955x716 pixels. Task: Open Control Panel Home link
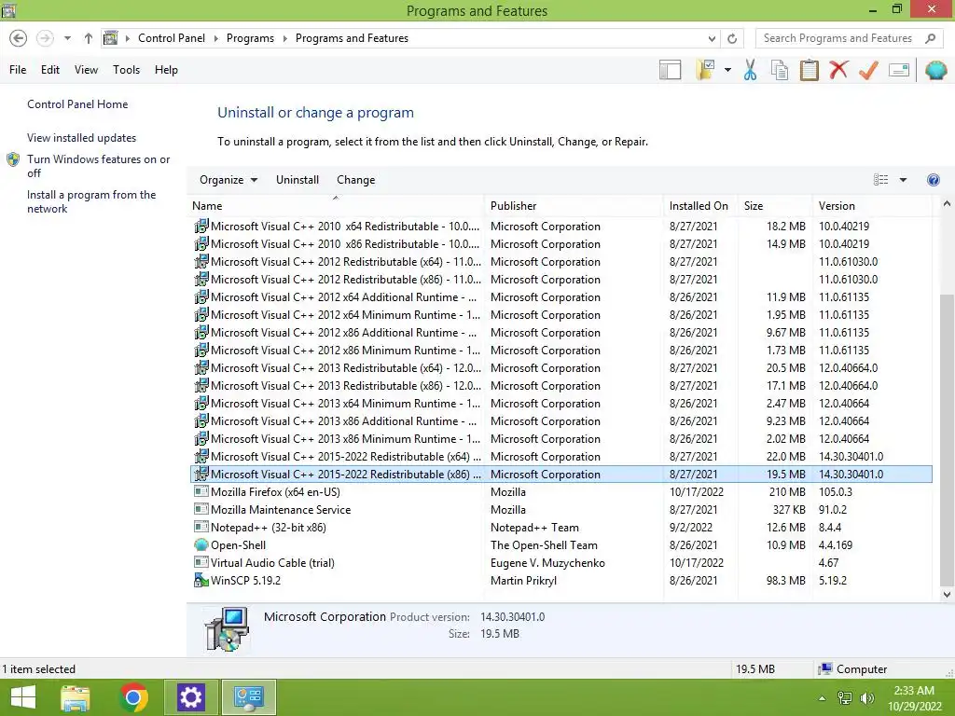click(77, 104)
